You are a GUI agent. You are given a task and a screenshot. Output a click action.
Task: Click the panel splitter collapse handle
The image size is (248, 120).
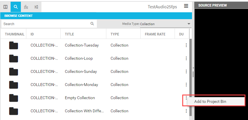pos(193,68)
